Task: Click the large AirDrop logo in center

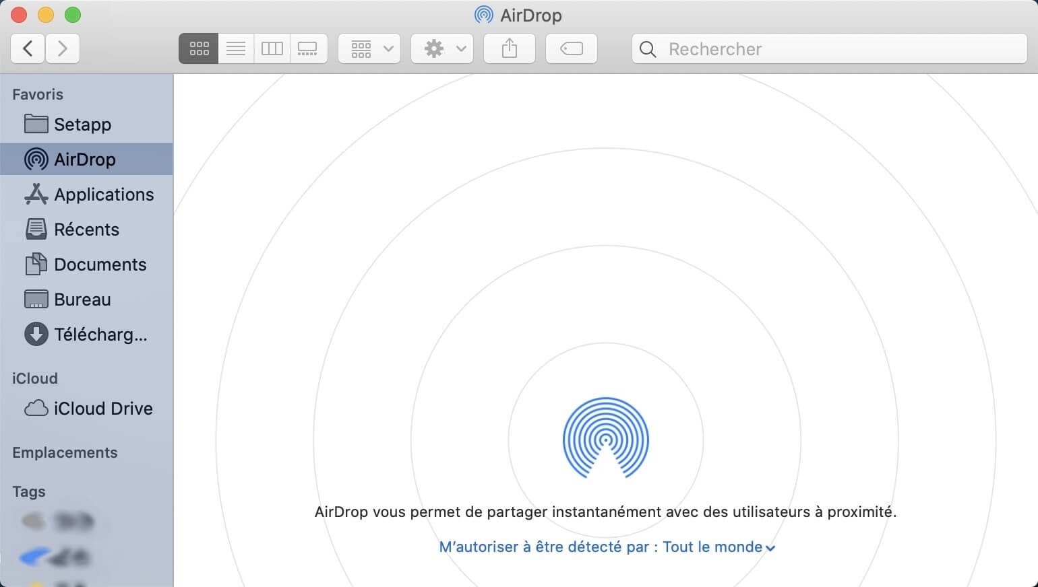Action: [x=606, y=438]
